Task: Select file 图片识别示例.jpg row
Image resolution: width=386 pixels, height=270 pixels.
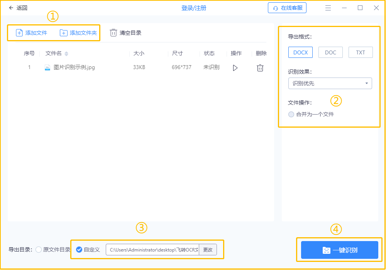Action: click(141, 67)
